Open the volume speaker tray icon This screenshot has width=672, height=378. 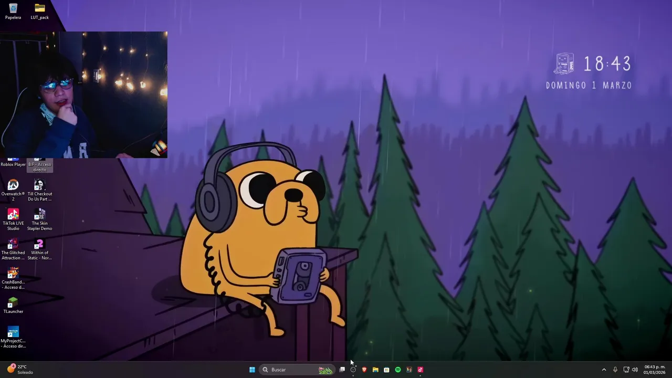635,370
